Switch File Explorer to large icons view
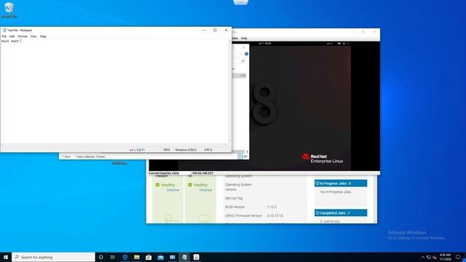This screenshot has width=466, height=262. click(245, 156)
